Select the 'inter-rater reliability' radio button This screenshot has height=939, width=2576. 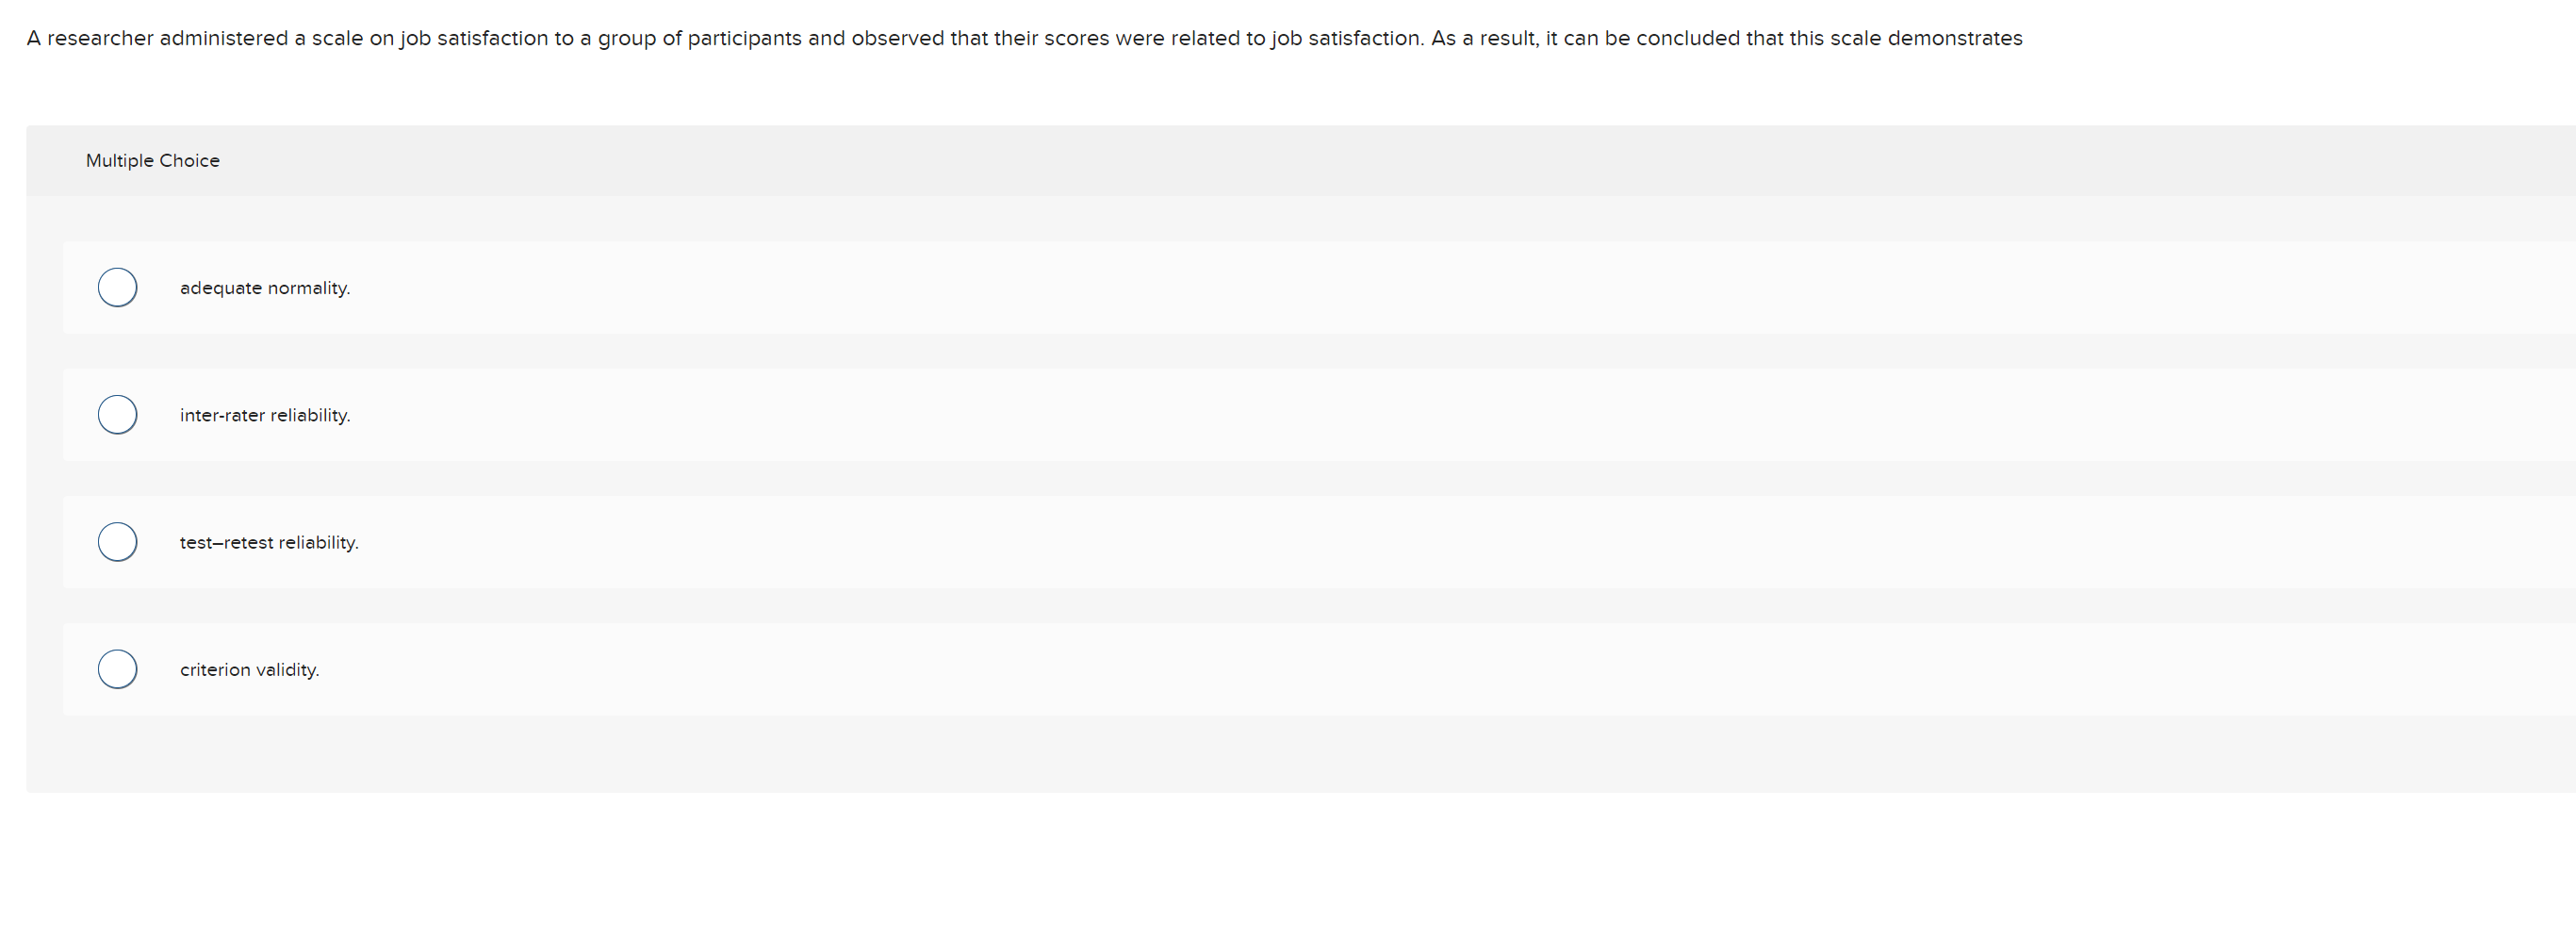coord(117,414)
